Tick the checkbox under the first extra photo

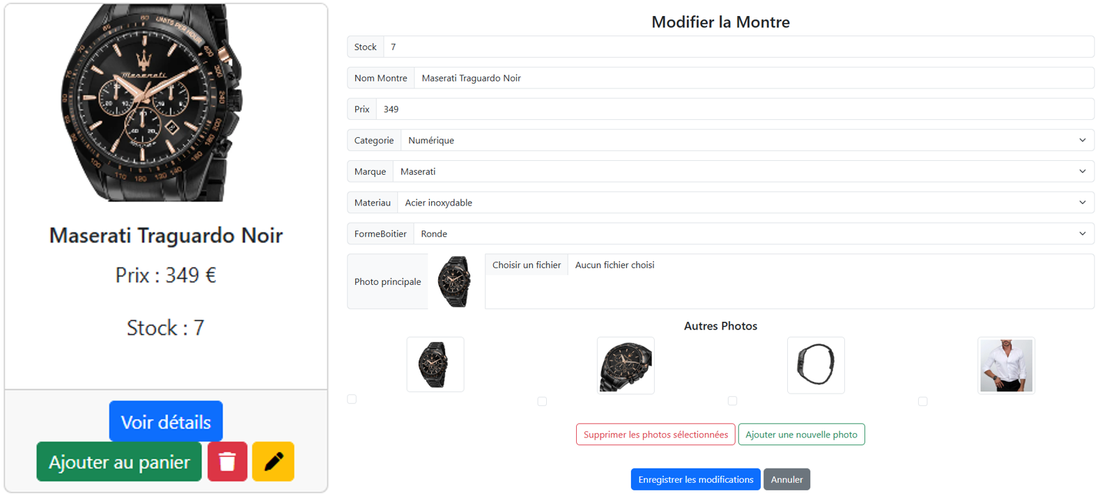point(352,399)
